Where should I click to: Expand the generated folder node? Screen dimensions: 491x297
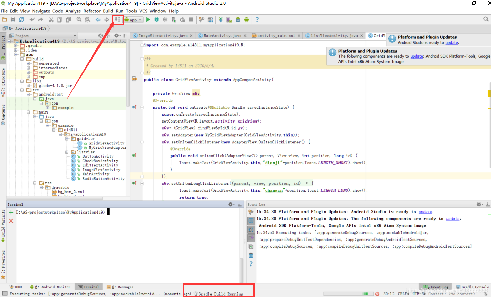(28, 63)
